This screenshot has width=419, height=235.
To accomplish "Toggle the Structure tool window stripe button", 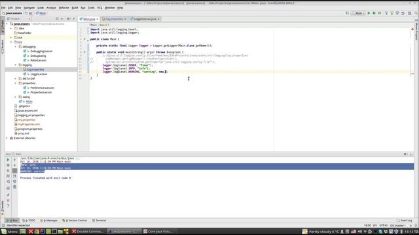I will [3, 46].
